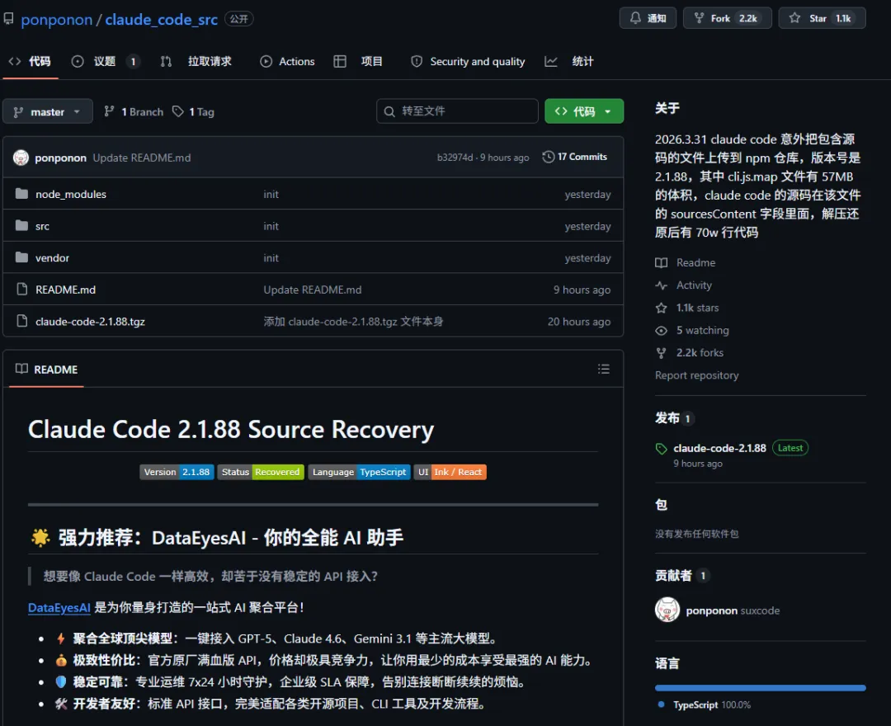891x726 pixels.
Task: Click the commit history clock icon
Action: tap(549, 157)
